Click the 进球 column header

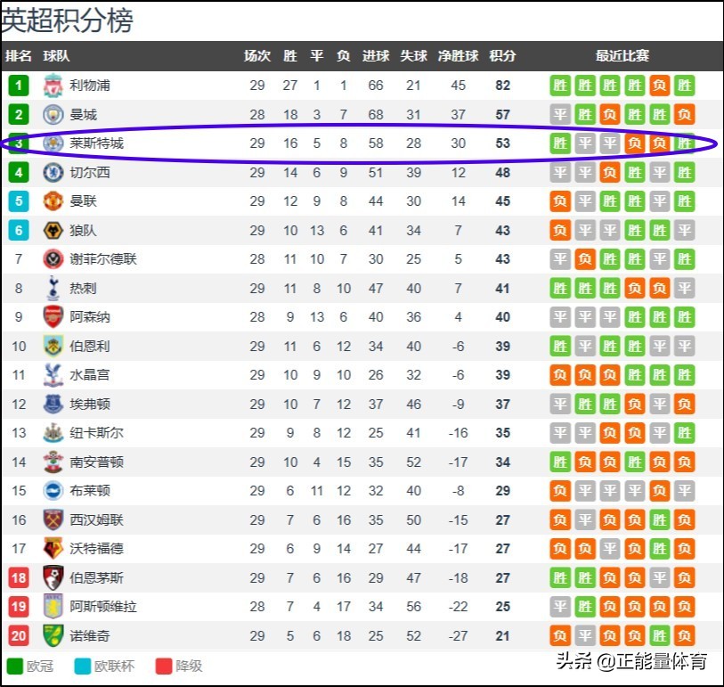pyautogui.click(x=375, y=55)
